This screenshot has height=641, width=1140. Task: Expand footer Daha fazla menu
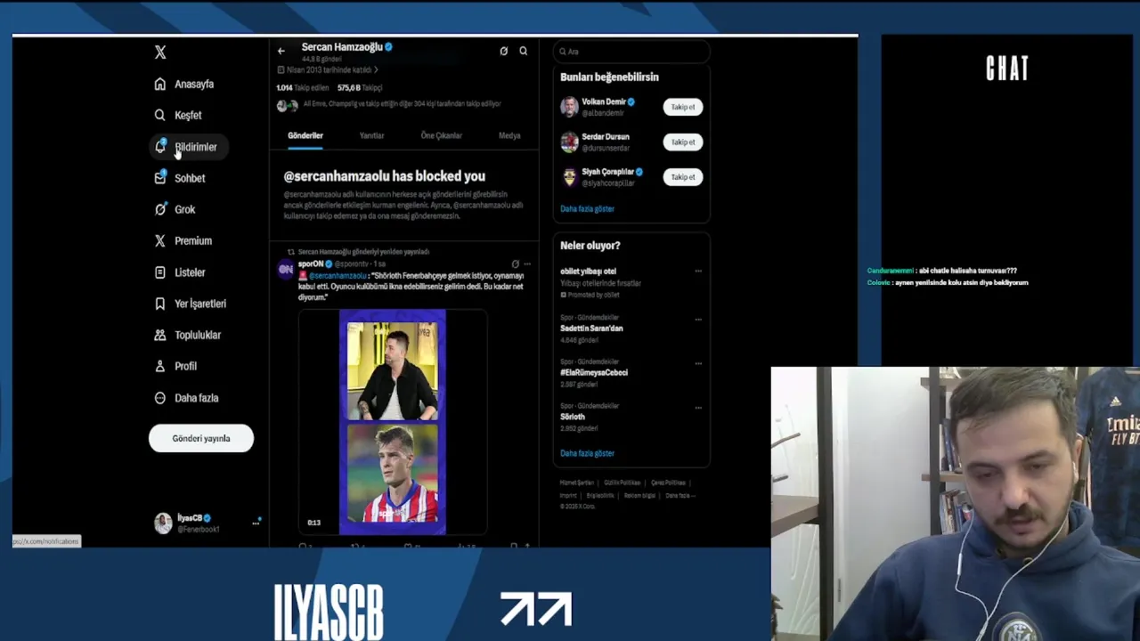680,495
